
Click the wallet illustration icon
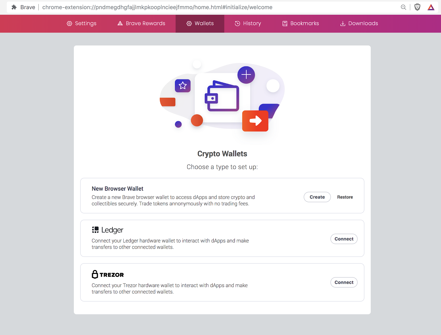[222, 96]
